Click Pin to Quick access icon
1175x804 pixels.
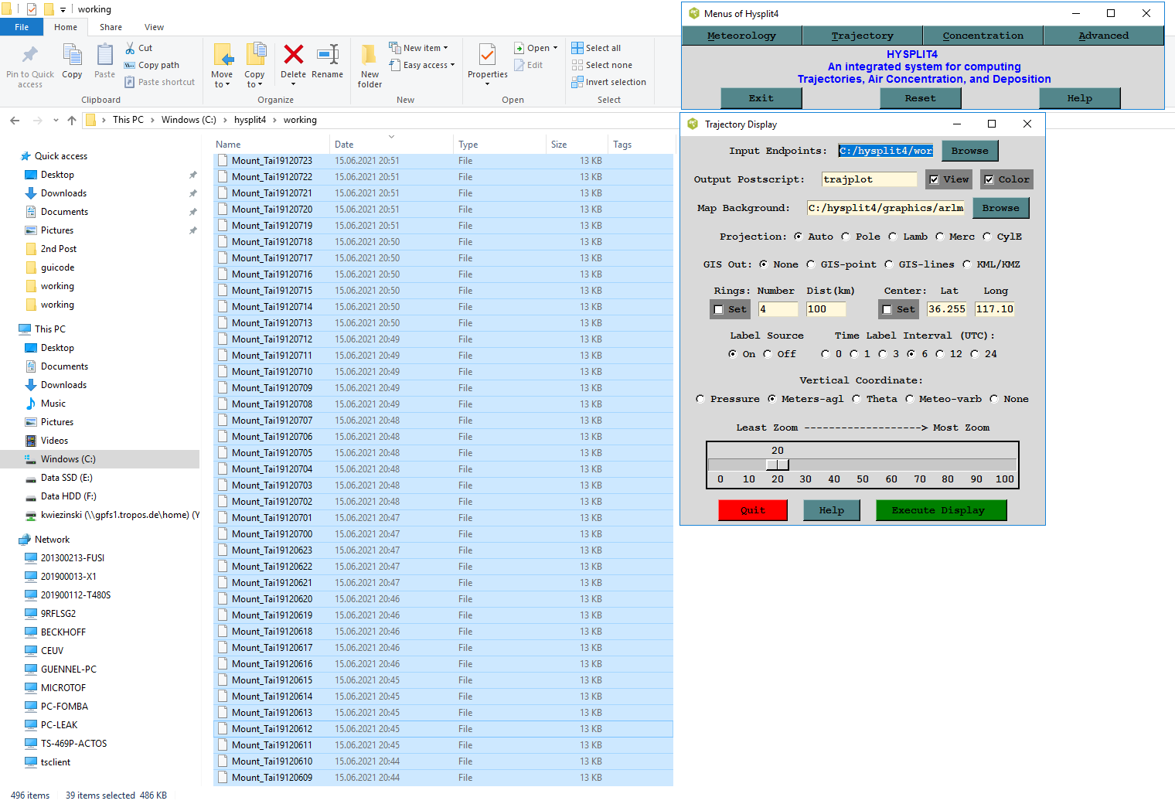pos(29,56)
